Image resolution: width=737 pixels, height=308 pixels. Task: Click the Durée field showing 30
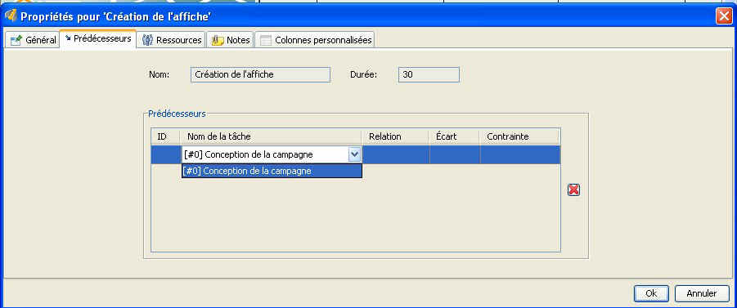(x=429, y=74)
